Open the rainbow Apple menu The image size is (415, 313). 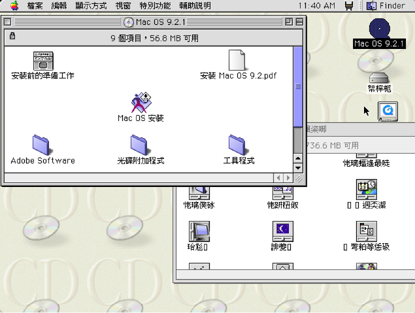tap(14, 5)
